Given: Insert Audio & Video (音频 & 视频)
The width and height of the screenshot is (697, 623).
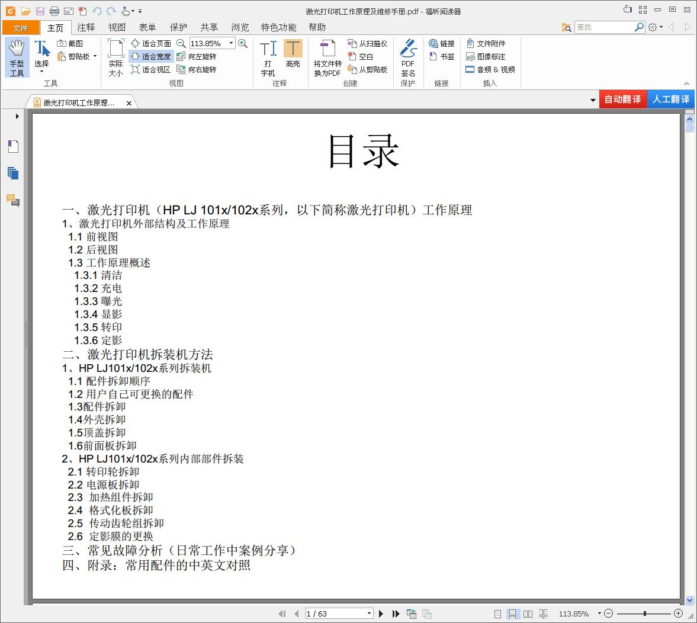Looking at the screenshot, I should coord(490,69).
